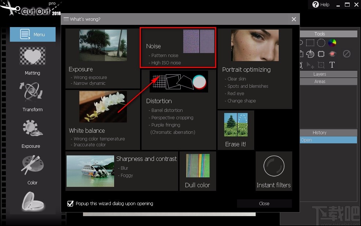Open the Erase it! tree tile

pos(236,130)
